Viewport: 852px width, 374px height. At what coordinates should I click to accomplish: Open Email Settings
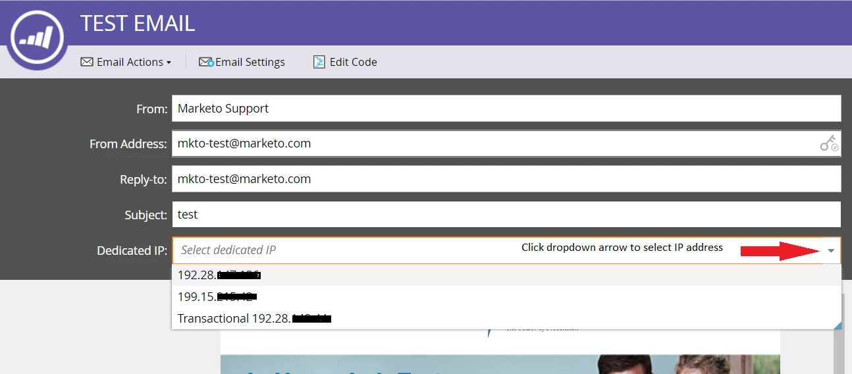click(242, 62)
